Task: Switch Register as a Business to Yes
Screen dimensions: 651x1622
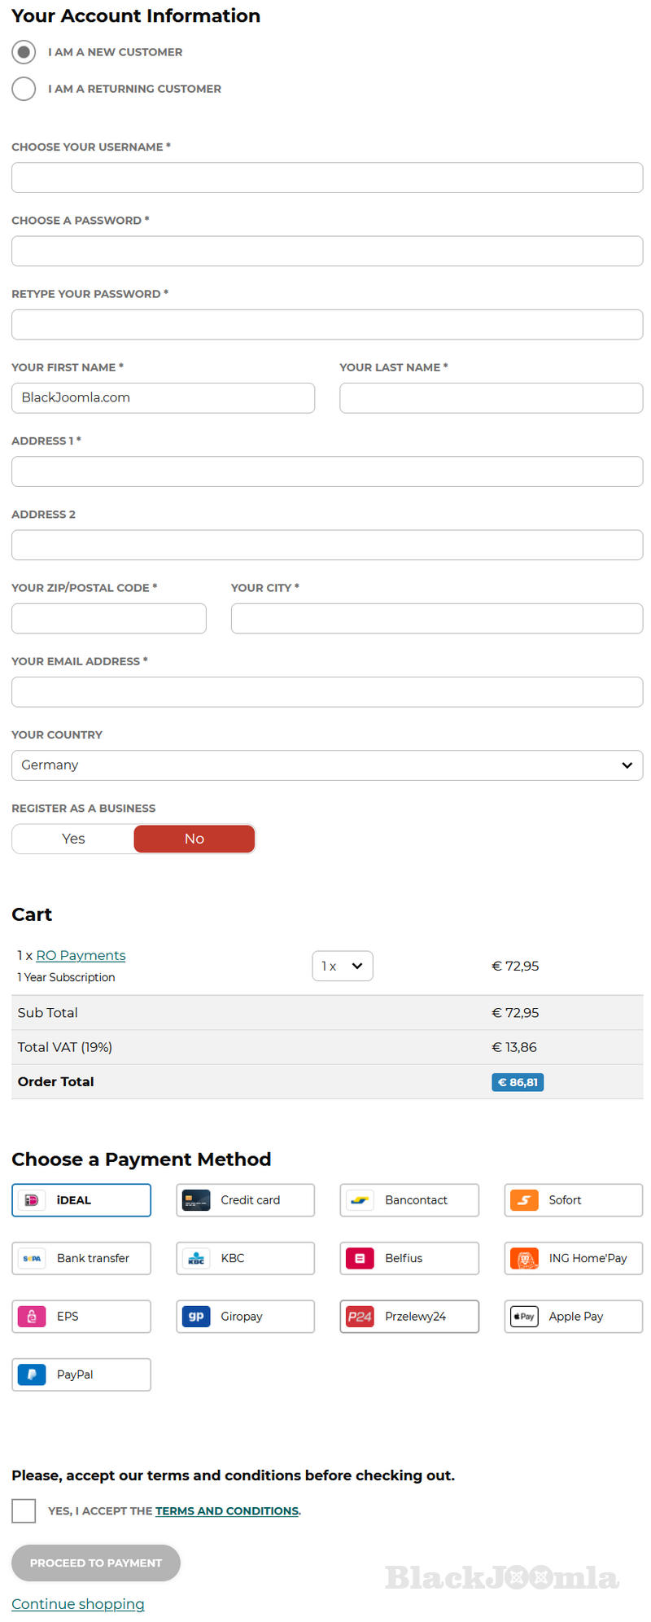Action: point(73,839)
